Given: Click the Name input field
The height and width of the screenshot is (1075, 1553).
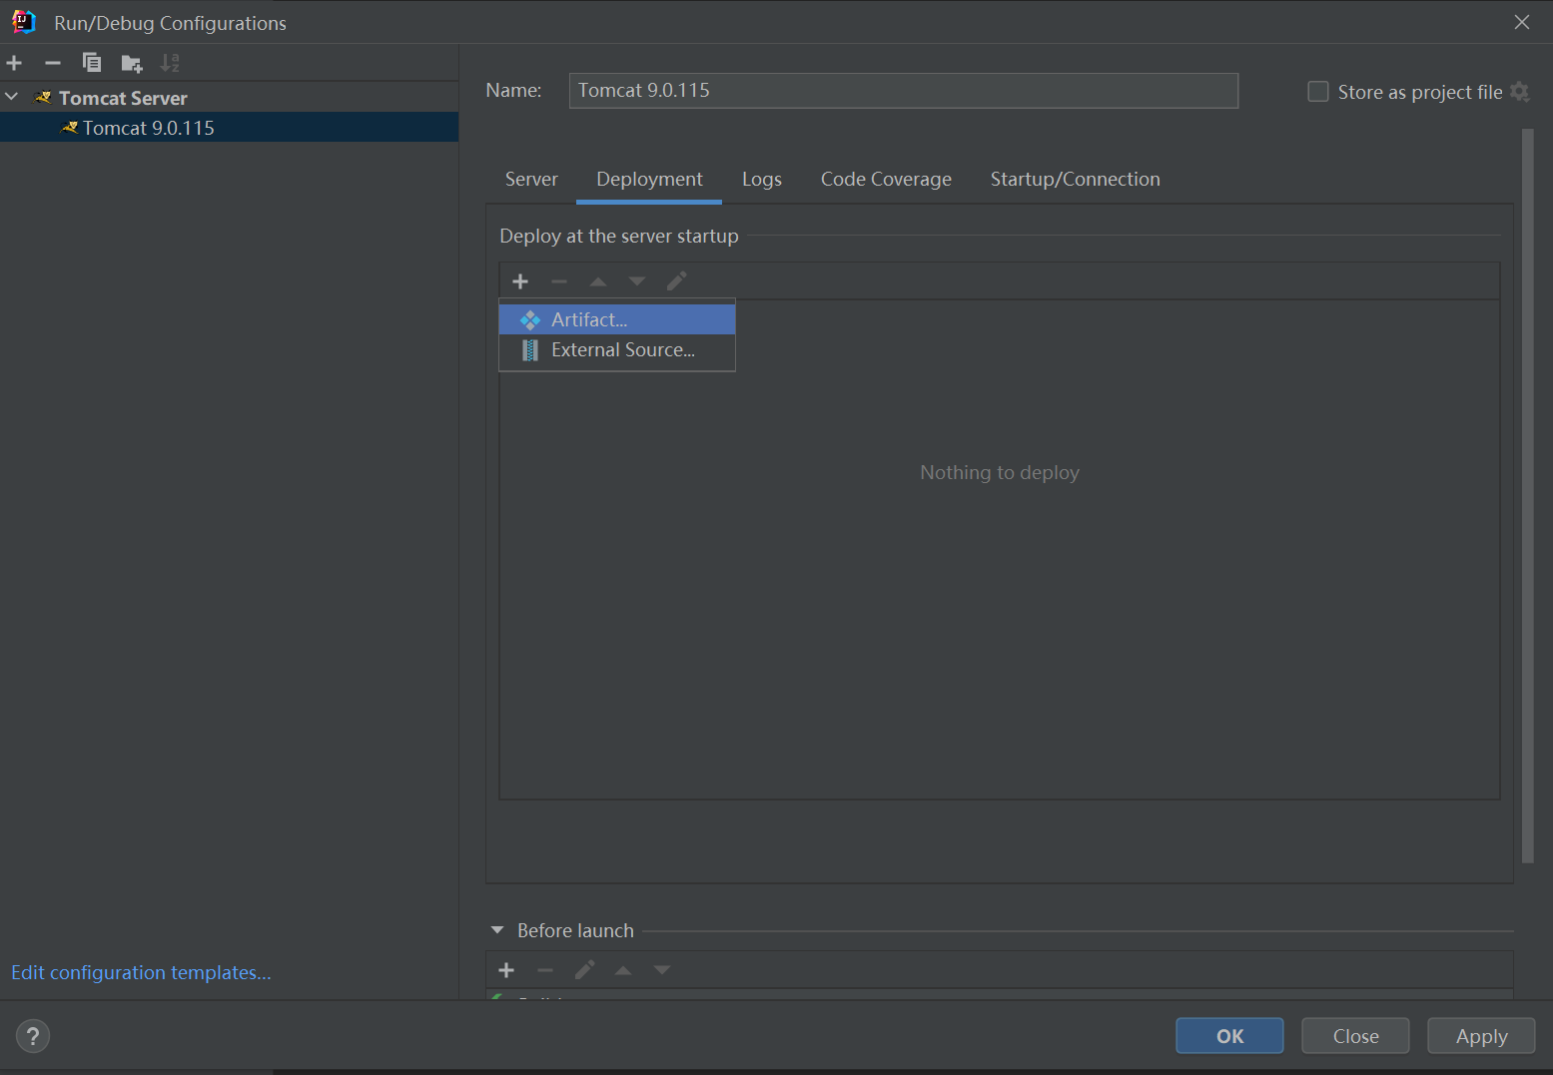Looking at the screenshot, I should pyautogui.click(x=904, y=91).
